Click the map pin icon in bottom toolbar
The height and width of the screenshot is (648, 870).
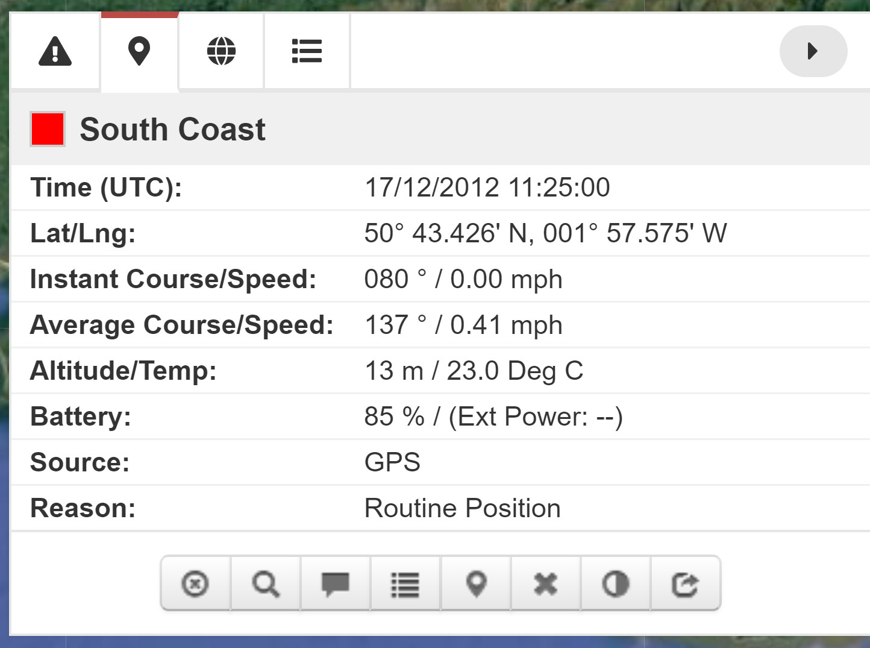pos(476,584)
